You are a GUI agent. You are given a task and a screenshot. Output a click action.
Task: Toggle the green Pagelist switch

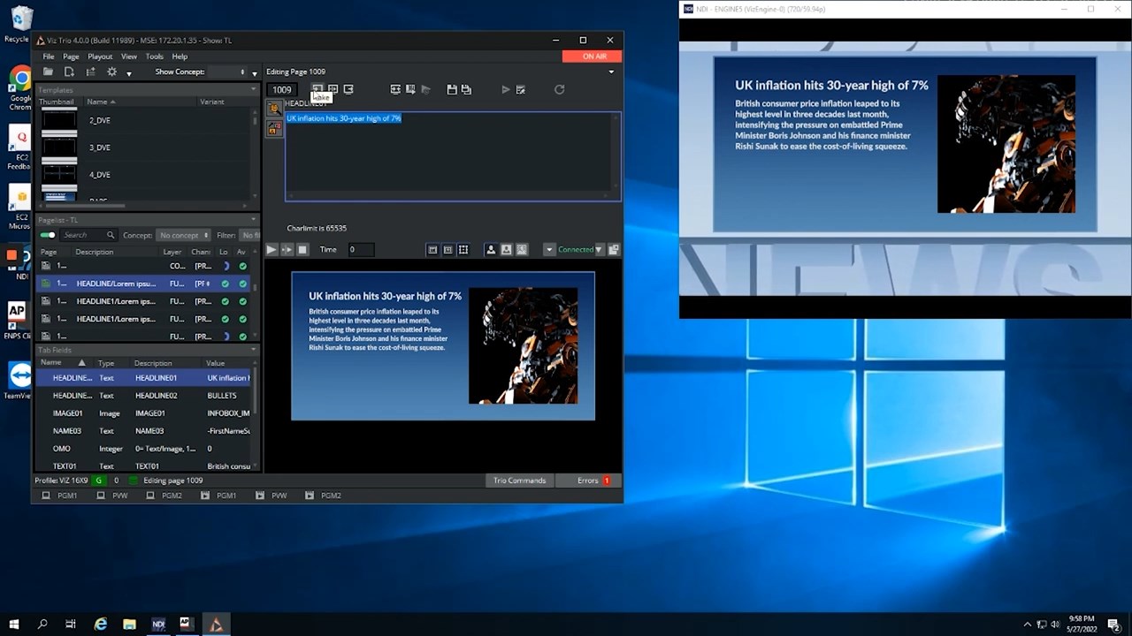tap(48, 235)
